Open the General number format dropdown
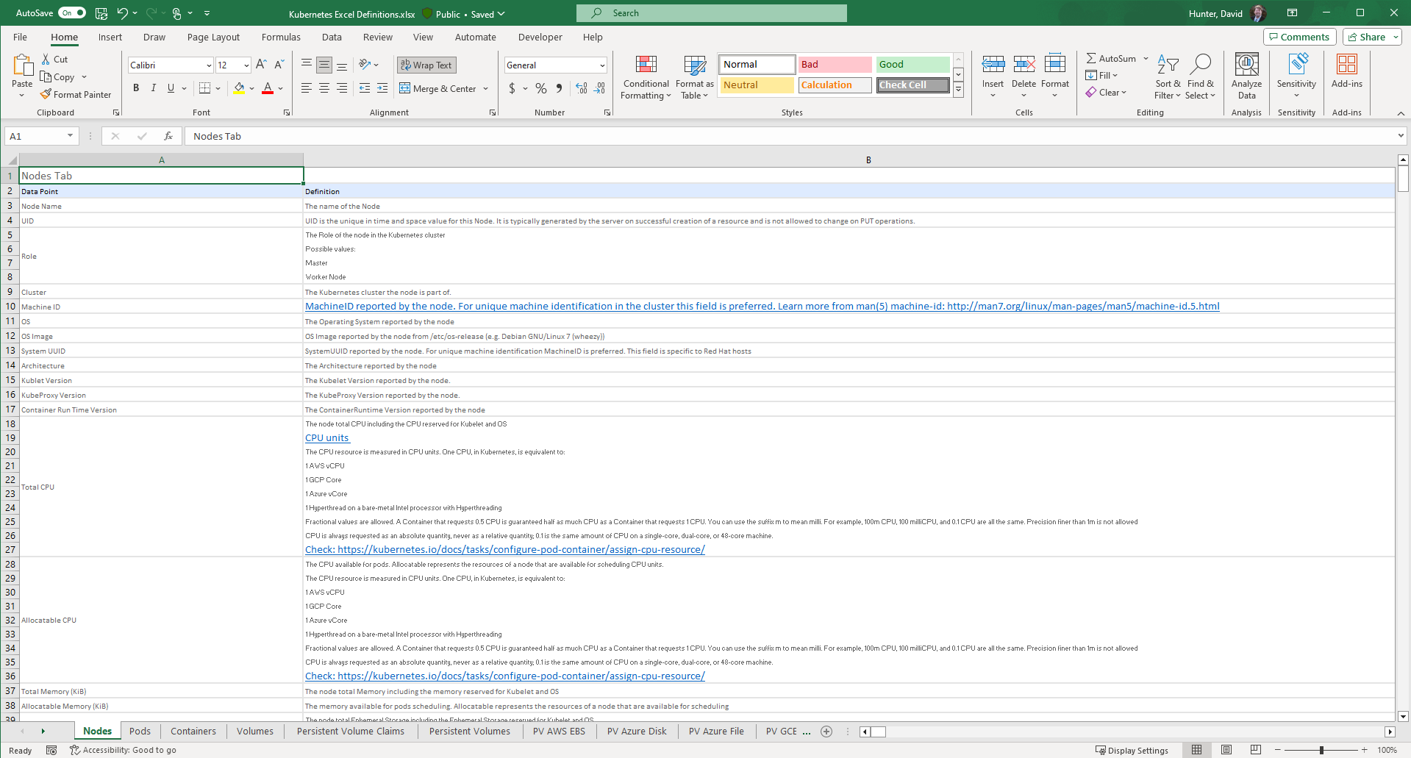 601,65
